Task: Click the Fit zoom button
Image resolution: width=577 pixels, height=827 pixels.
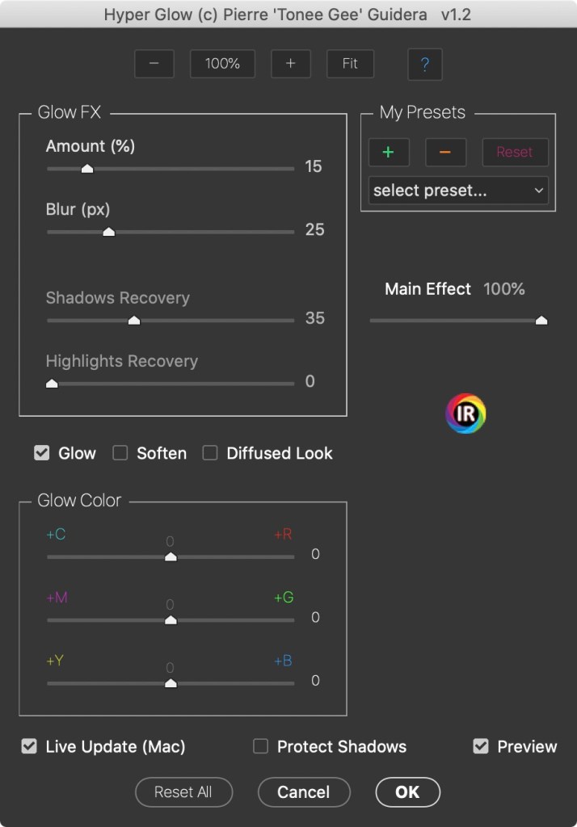Action: click(350, 64)
